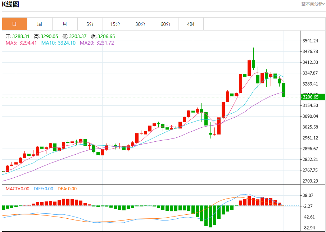Click the orange DEA: 0.00 label
Screen dimensions: 326x232
[x=68, y=189]
